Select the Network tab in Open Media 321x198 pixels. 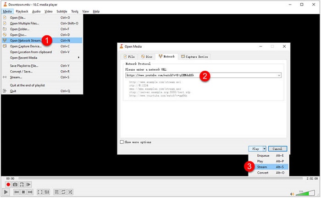pos(167,57)
